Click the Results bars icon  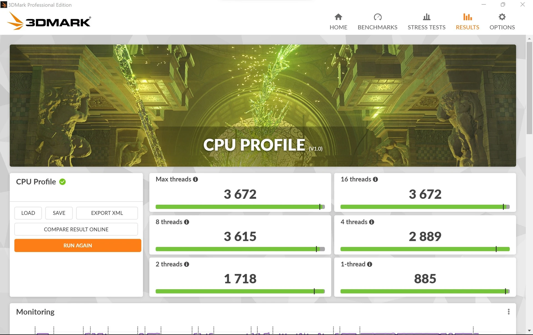pyautogui.click(x=467, y=17)
